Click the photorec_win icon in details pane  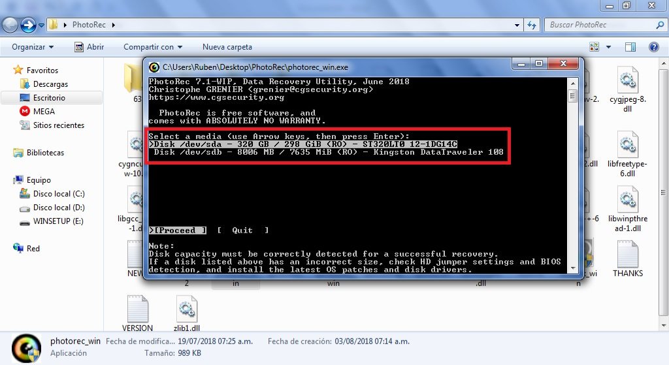(x=26, y=349)
